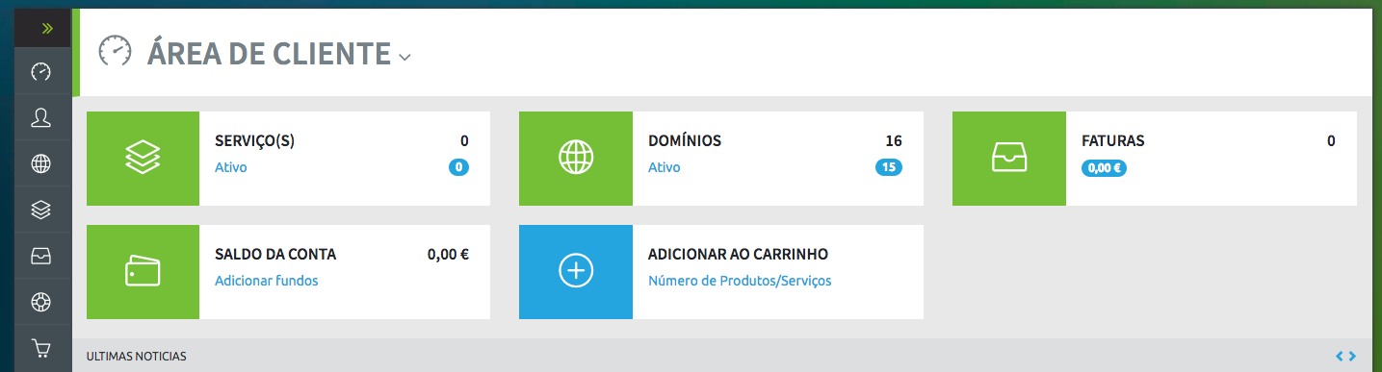The image size is (1382, 372).
Task: Click the green Domínios globe tile
Action: coord(576,158)
